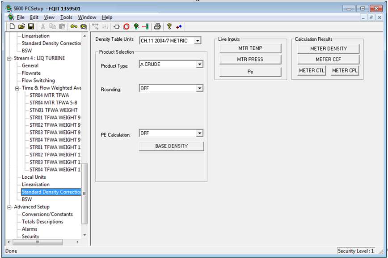The image size is (388, 258).
Task: Select the Flowrate tree item
Action: pyautogui.click(x=31, y=73)
